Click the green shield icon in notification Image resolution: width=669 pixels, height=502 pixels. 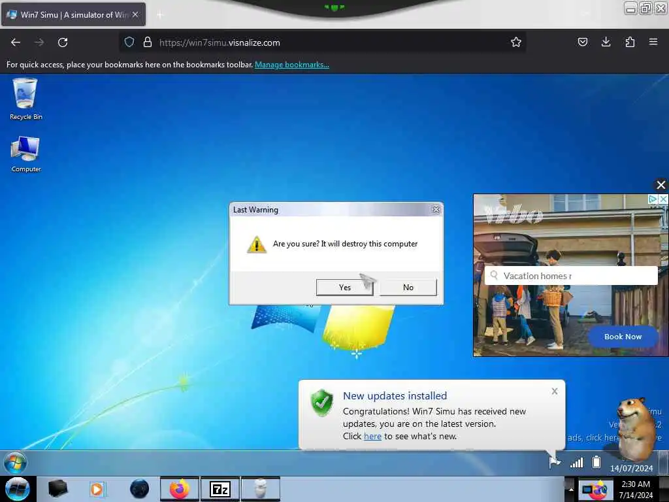click(321, 403)
